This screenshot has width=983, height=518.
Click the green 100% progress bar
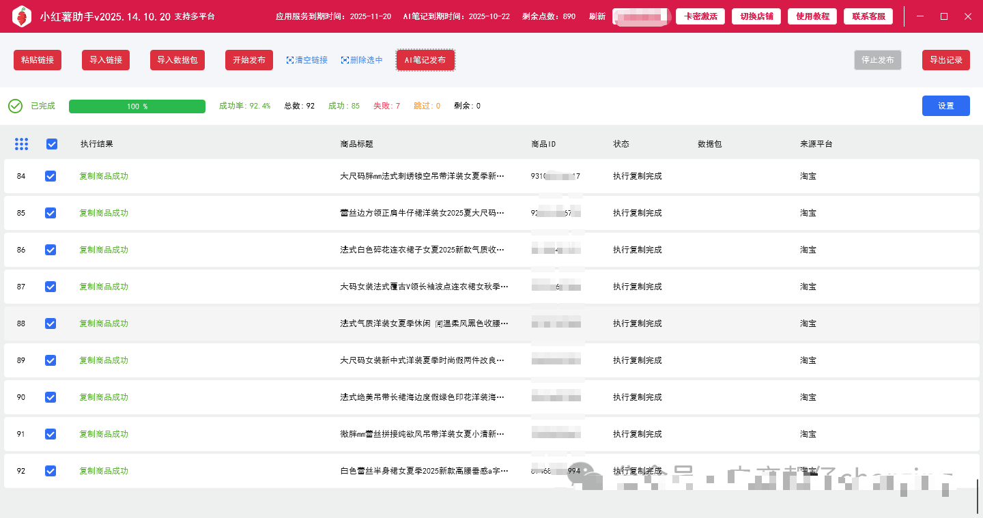point(137,106)
